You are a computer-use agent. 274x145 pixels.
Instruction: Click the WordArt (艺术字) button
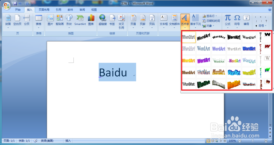point(185,21)
